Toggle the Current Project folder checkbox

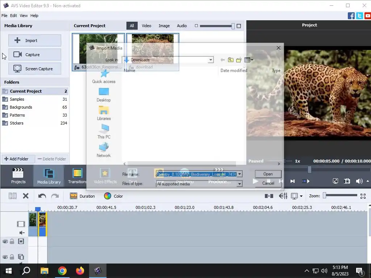(x=5, y=91)
